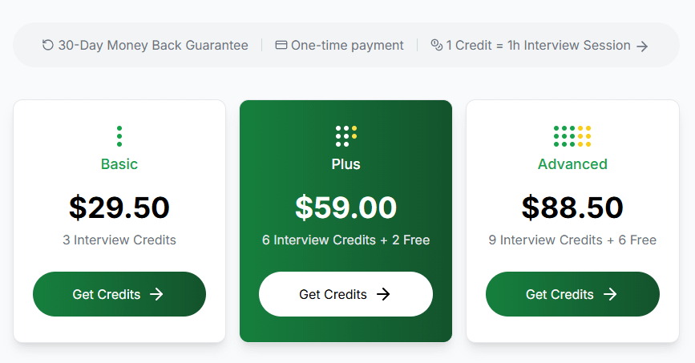The height and width of the screenshot is (363, 695).
Task: Get Credits for the Plus plan
Action: 345,294
